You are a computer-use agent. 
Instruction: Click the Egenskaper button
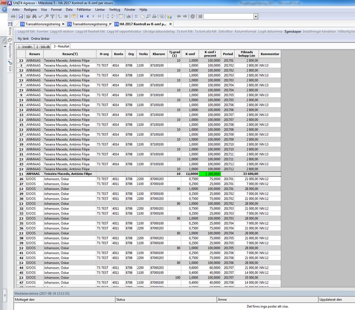(x=293, y=32)
